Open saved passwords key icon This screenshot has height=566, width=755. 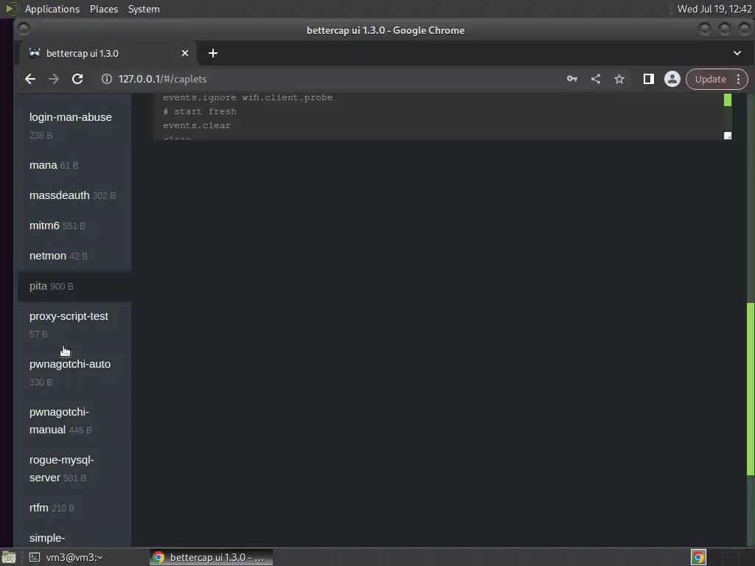(x=571, y=79)
